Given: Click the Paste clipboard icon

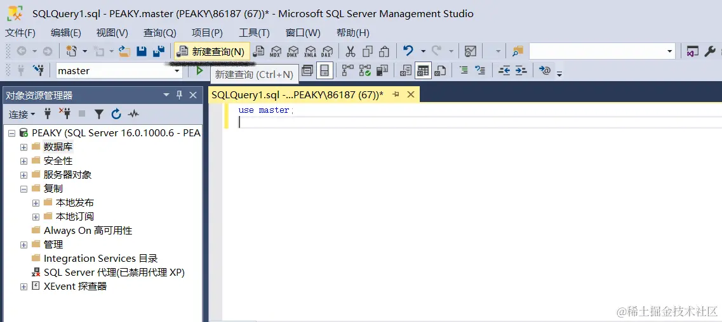Looking at the screenshot, I should tap(384, 51).
